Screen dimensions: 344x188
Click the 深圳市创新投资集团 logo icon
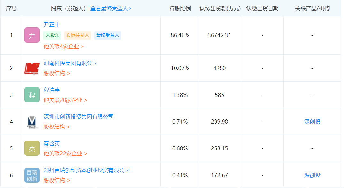click(32, 122)
